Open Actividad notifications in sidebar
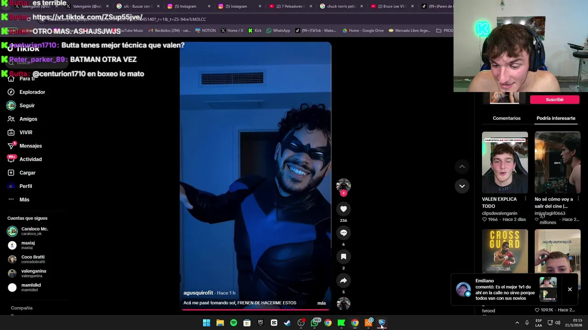Screen dimensions: 588x330 click(x=25, y=159)
